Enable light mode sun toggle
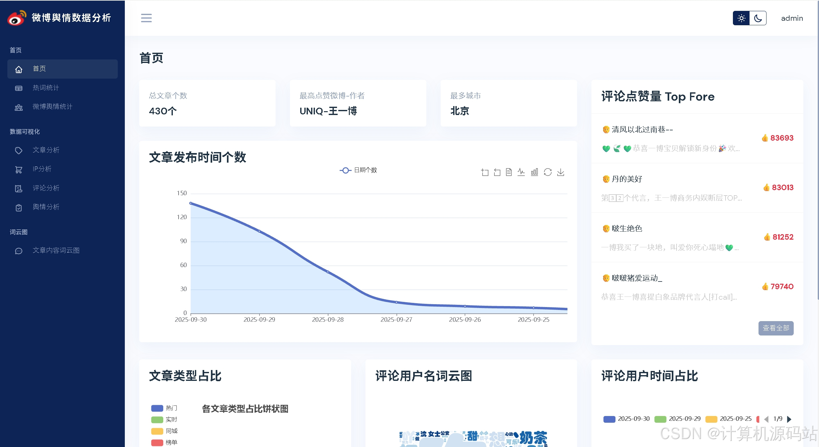This screenshot has height=447, width=819. click(x=741, y=18)
